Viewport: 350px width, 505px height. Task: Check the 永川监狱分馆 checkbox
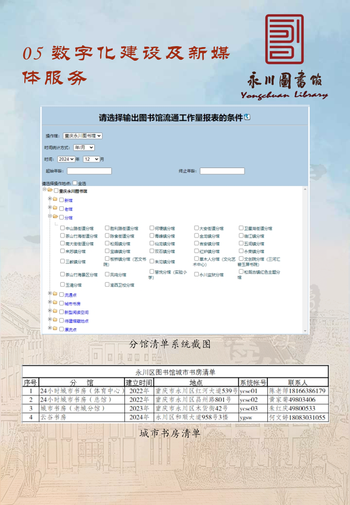[196, 274]
